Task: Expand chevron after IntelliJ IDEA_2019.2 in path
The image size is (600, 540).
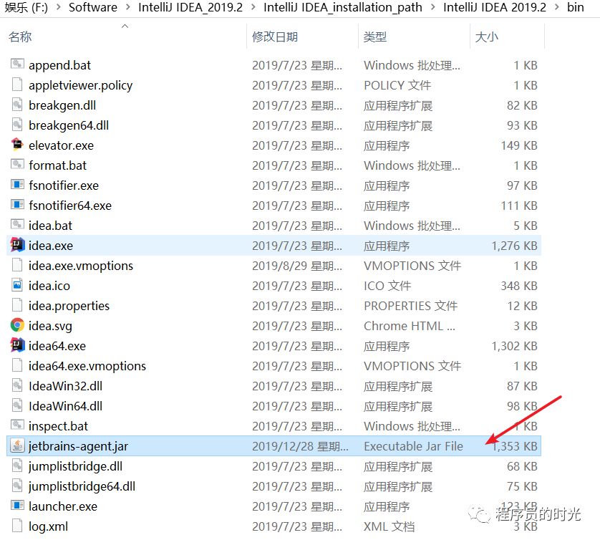Action: (253, 7)
